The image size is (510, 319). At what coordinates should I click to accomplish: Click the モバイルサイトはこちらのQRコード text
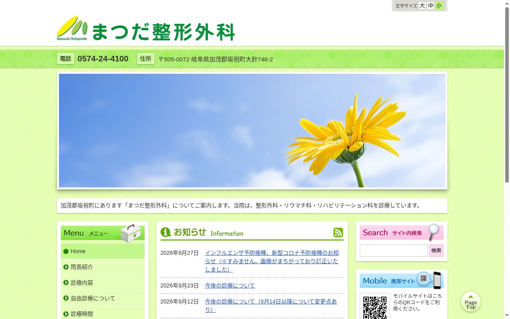pyautogui.click(x=418, y=302)
